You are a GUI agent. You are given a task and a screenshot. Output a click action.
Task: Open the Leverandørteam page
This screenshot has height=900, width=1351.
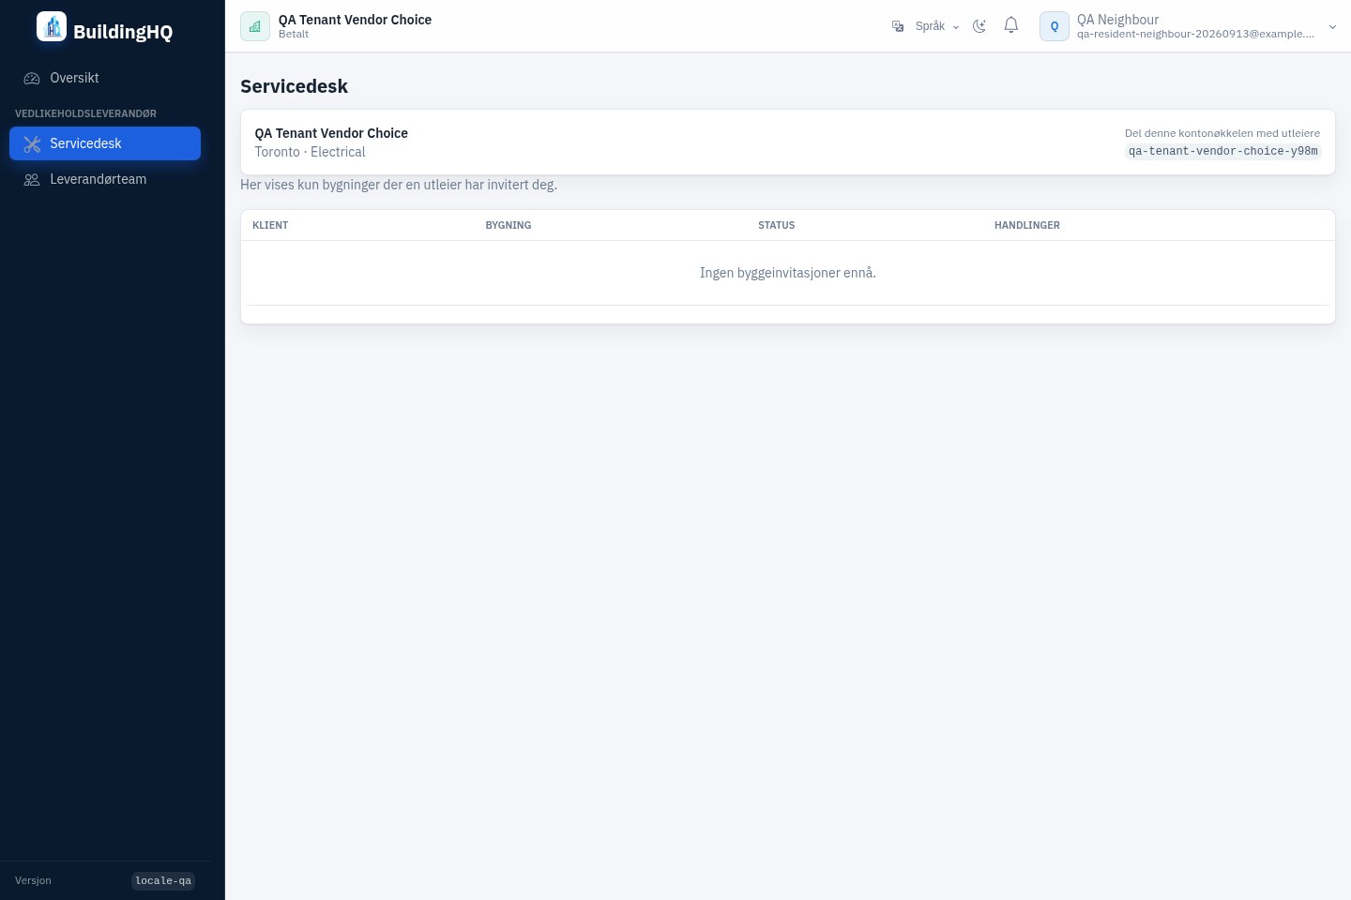[105, 179]
